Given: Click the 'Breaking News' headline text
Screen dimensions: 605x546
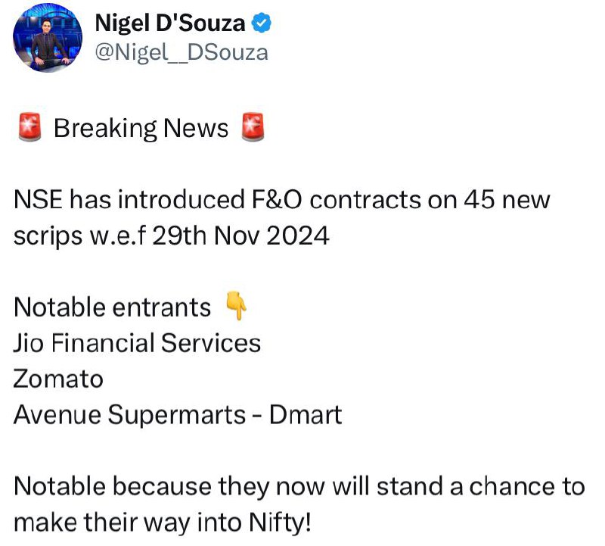Looking at the screenshot, I should click(x=141, y=128).
